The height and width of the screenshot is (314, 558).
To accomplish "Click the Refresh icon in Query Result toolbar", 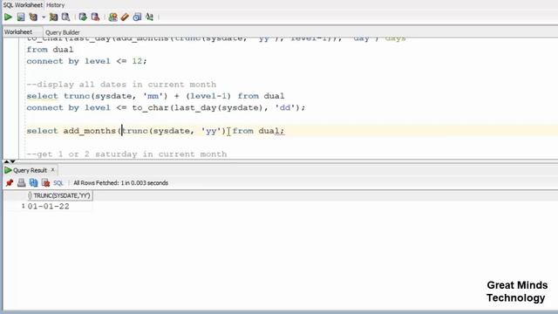I will pyautogui.click(x=33, y=183).
